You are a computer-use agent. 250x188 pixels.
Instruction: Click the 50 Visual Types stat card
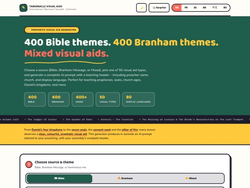pyautogui.click(x=107, y=99)
